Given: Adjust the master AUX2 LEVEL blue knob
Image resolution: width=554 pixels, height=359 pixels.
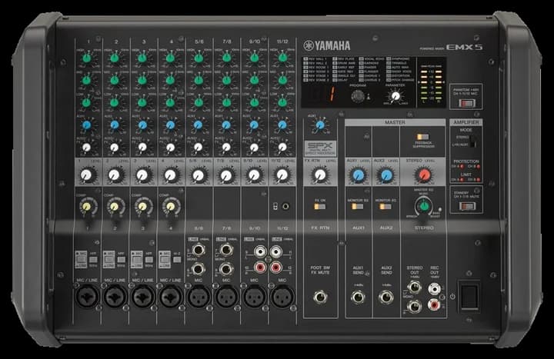Looking at the screenshot, I should 386,175.
